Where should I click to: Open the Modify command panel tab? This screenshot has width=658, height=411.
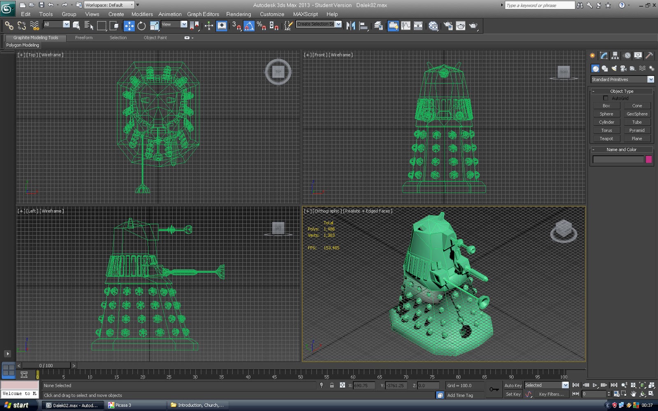tap(604, 55)
